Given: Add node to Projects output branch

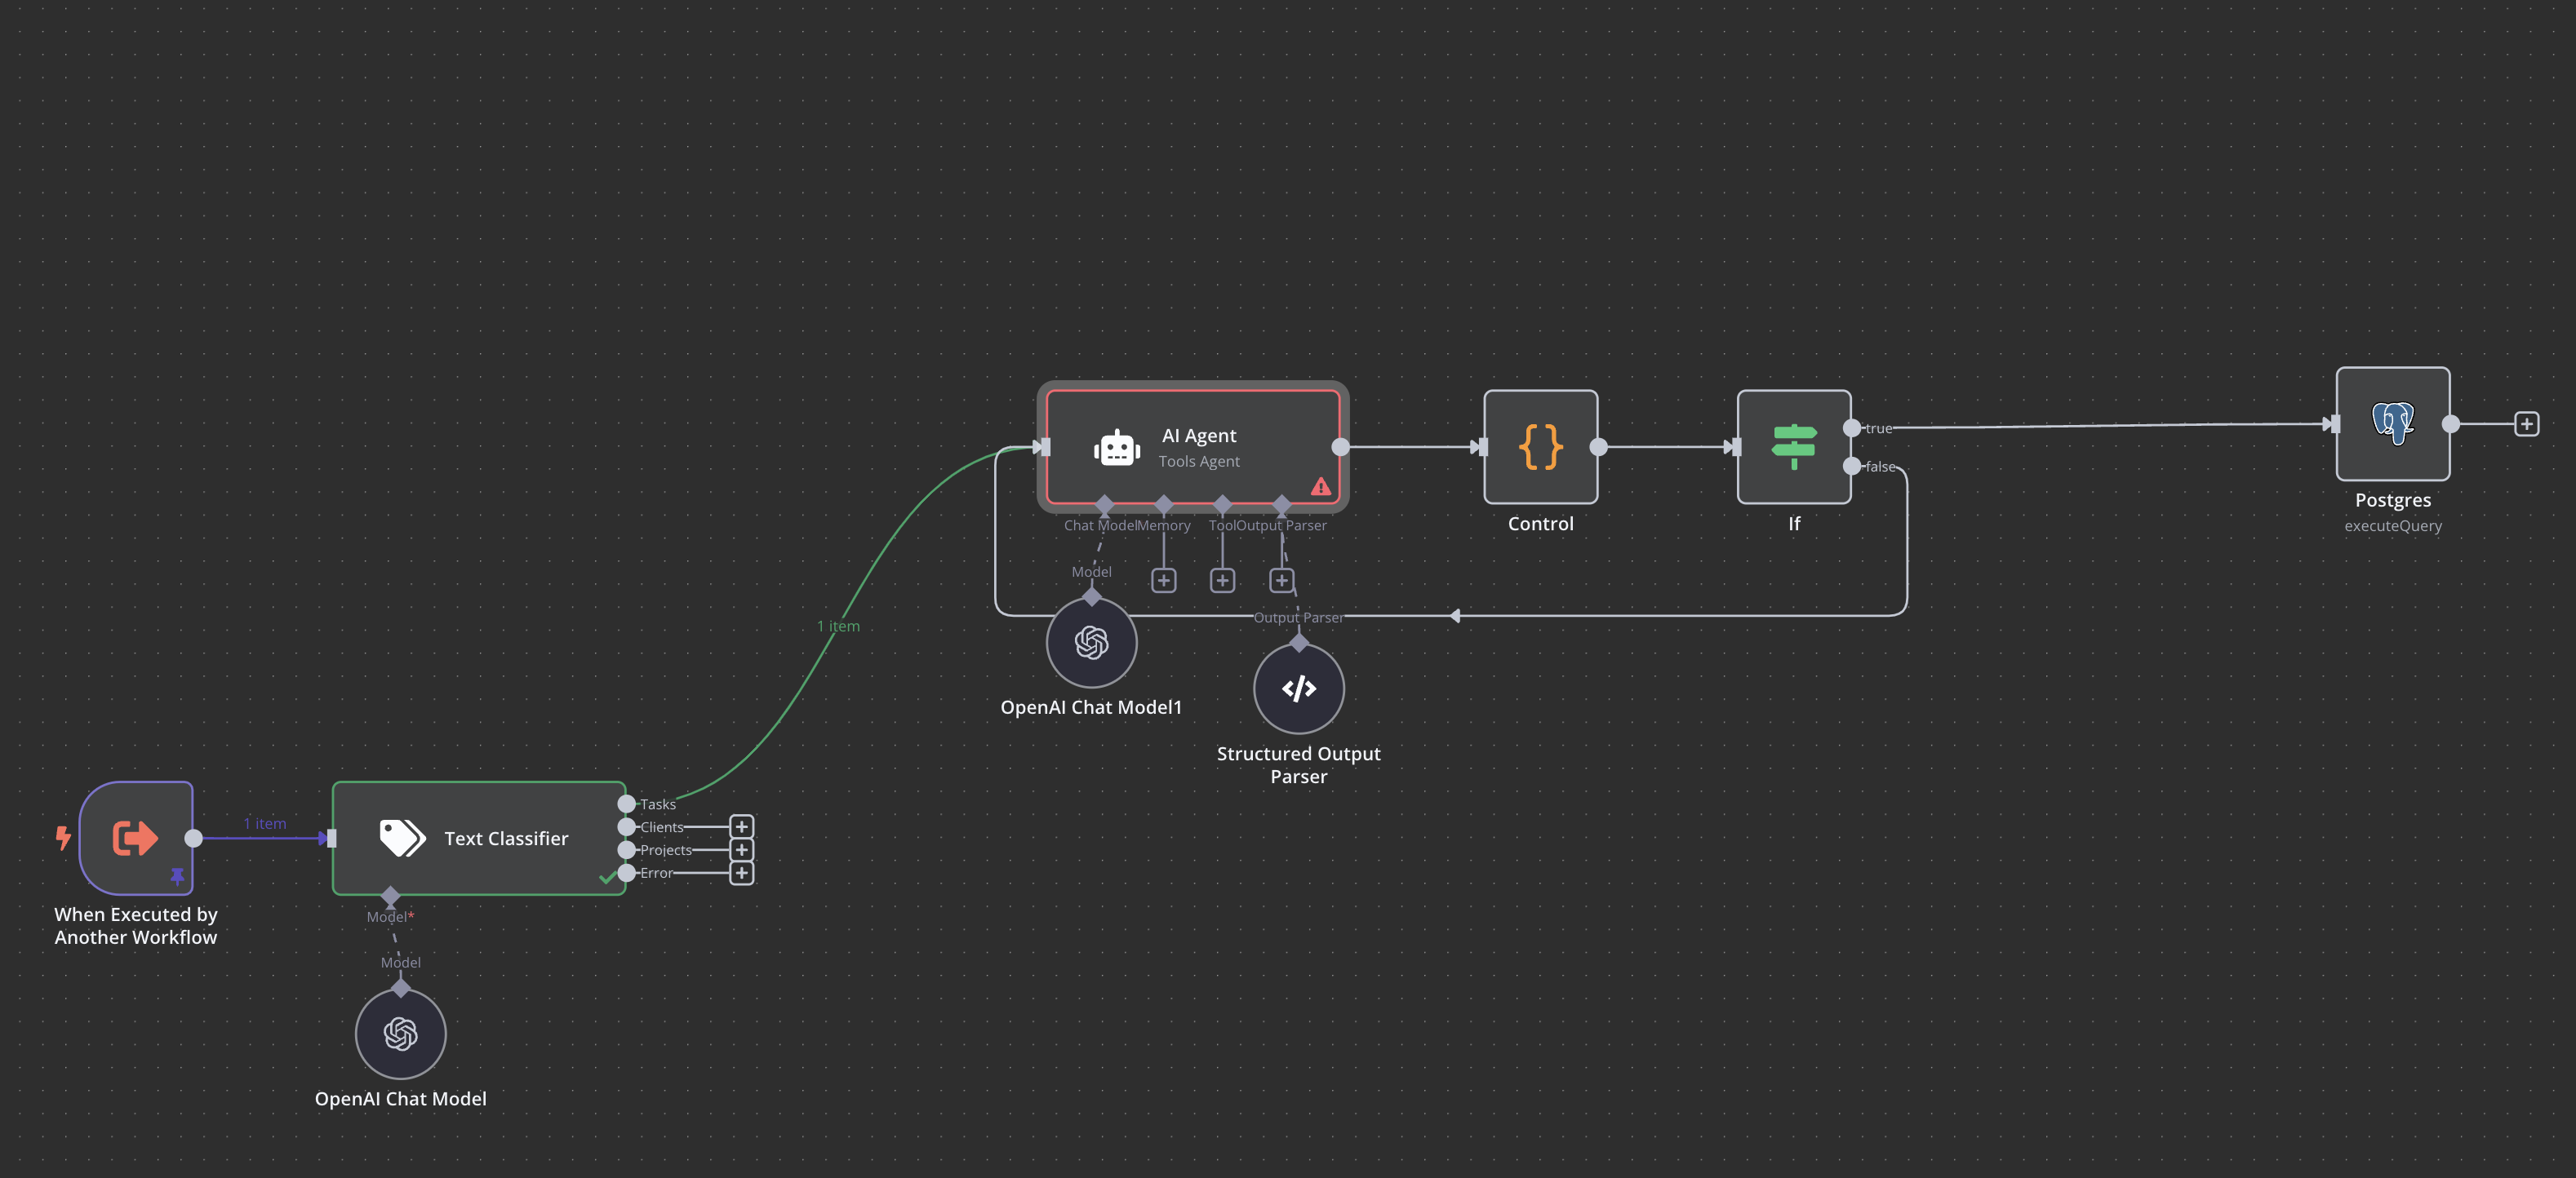Looking at the screenshot, I should 741,850.
